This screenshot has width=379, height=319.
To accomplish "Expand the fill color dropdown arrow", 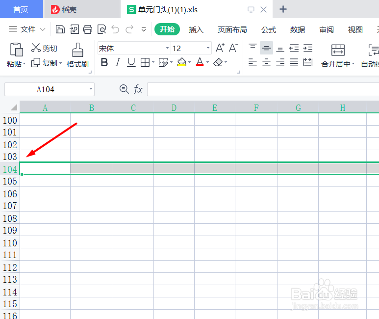I will (189, 62).
